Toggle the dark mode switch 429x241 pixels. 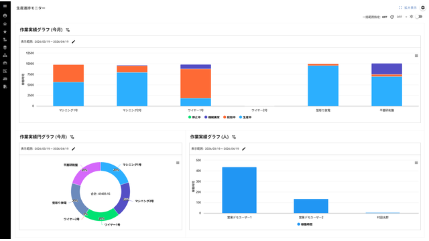pyautogui.click(x=419, y=17)
